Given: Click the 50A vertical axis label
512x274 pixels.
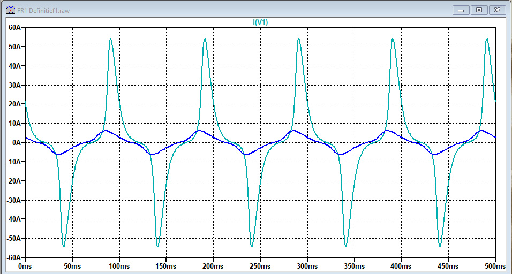Looking at the screenshot, I should 15,47.
